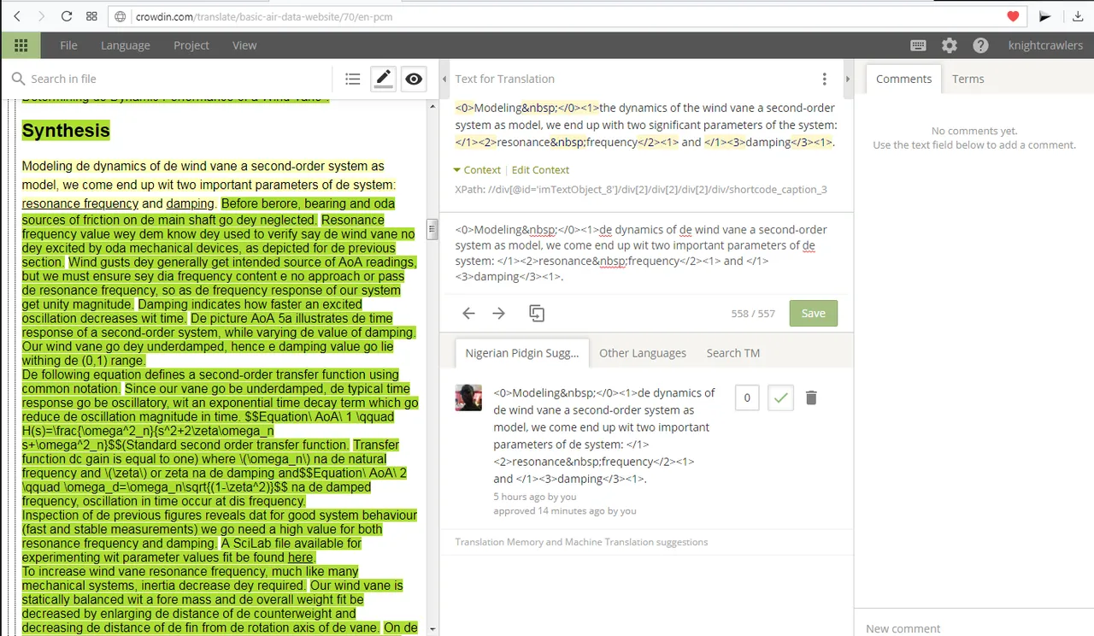This screenshot has width=1094, height=636.
Task: Click the suggestion author's avatar
Action: [x=468, y=397]
